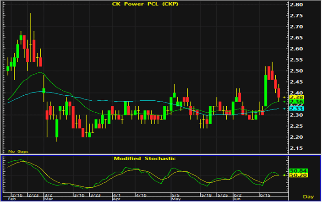Click the green 50.84 stochastic value
The height and width of the screenshot is (202, 322).
click(298, 171)
